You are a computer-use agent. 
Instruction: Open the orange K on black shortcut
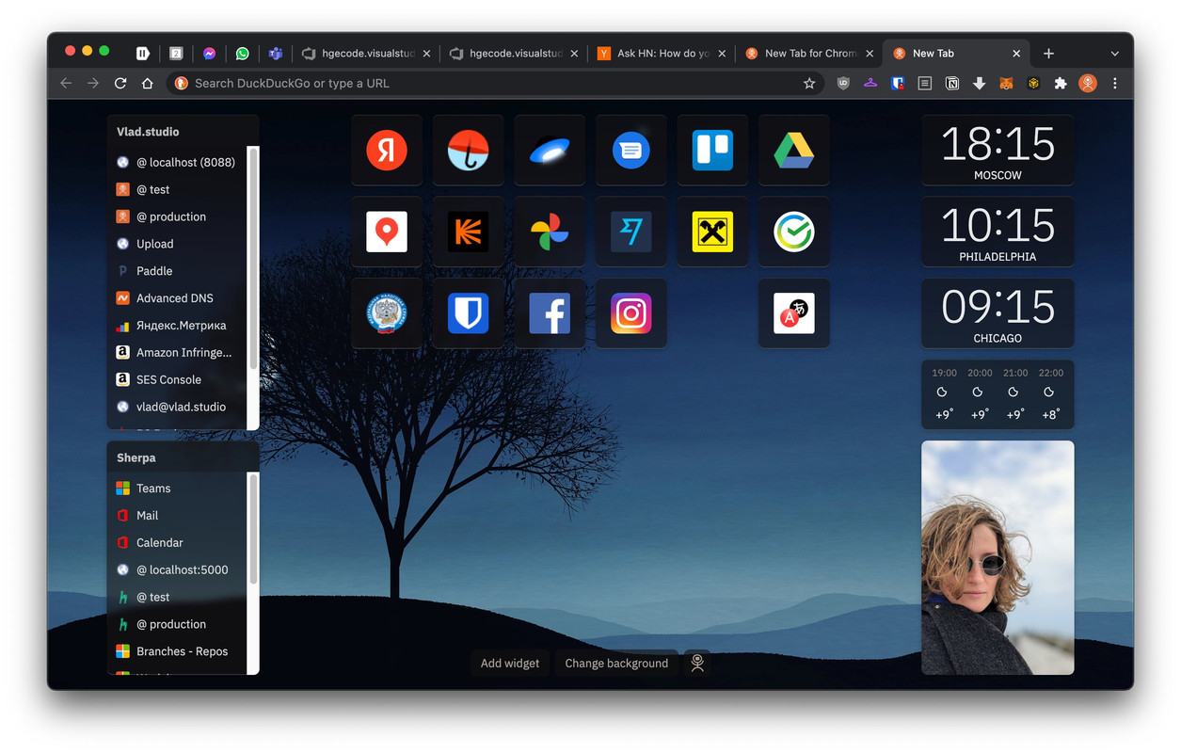468,232
